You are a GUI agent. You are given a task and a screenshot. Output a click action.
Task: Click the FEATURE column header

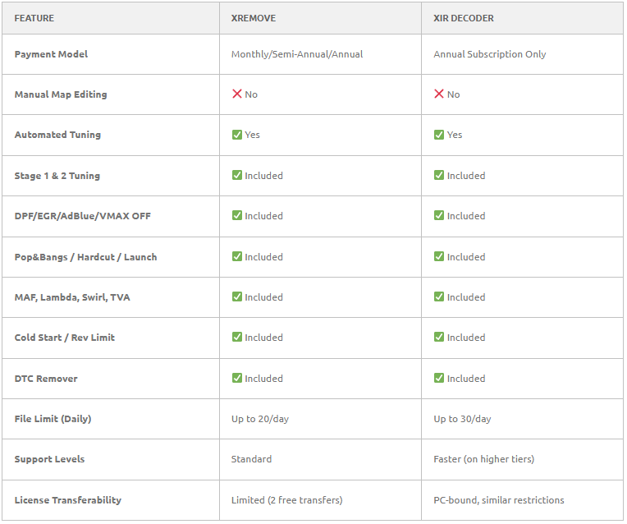pyautogui.click(x=34, y=18)
